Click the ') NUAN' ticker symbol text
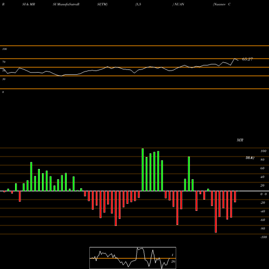Image resolution: width=269 pixels, height=269 pixels. pyautogui.click(x=178, y=4)
